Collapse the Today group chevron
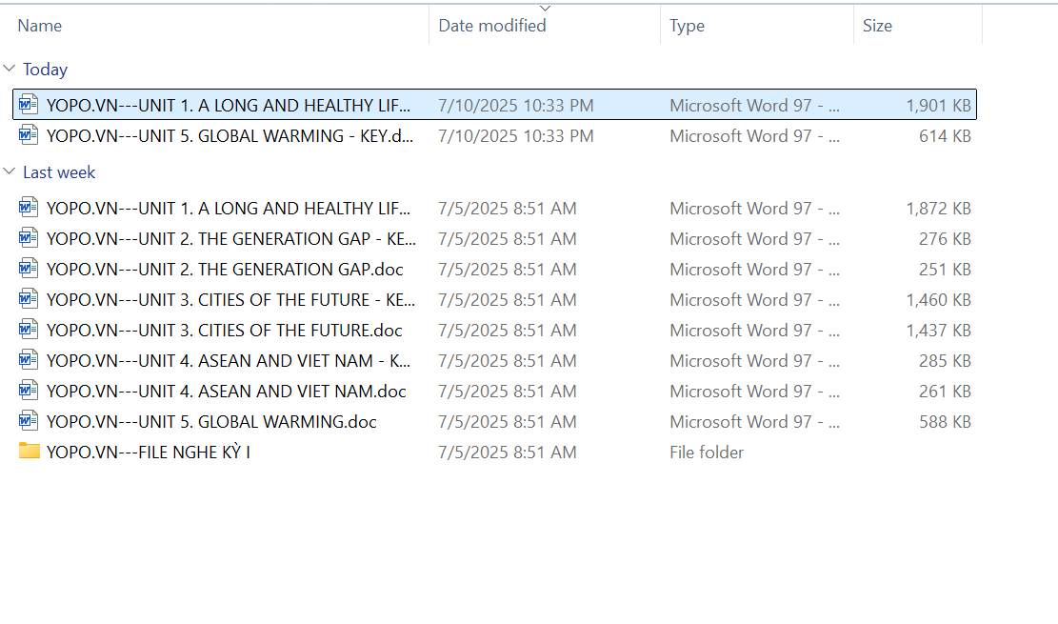Image resolution: width=1058 pixels, height=624 pixels. coord(10,70)
